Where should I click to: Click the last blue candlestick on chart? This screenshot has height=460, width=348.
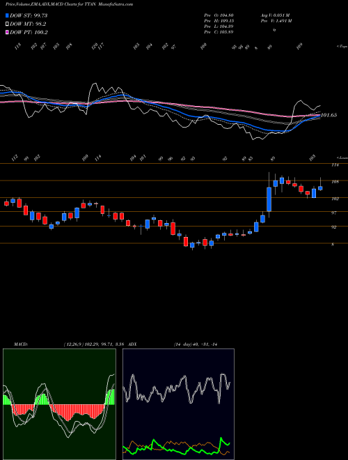pos(320,188)
